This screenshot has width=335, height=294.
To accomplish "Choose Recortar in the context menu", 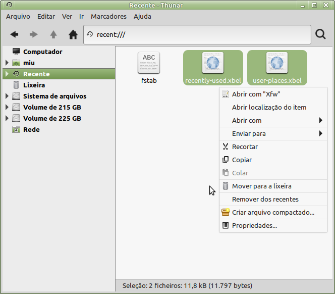I will [273, 147].
